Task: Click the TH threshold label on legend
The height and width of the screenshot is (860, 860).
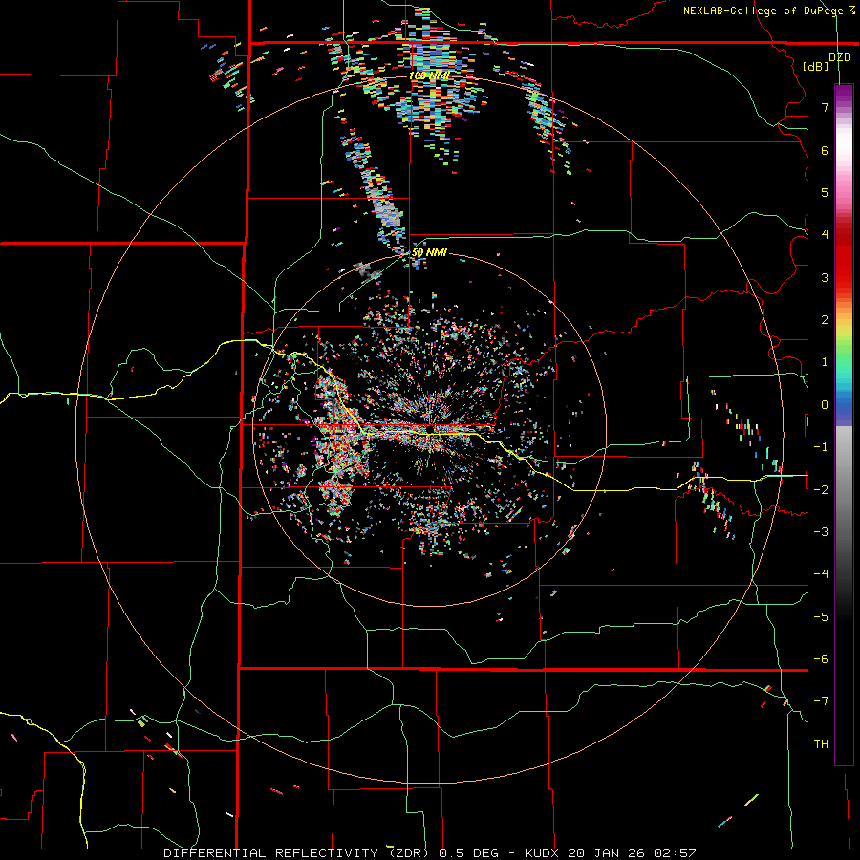Action: coord(821,744)
